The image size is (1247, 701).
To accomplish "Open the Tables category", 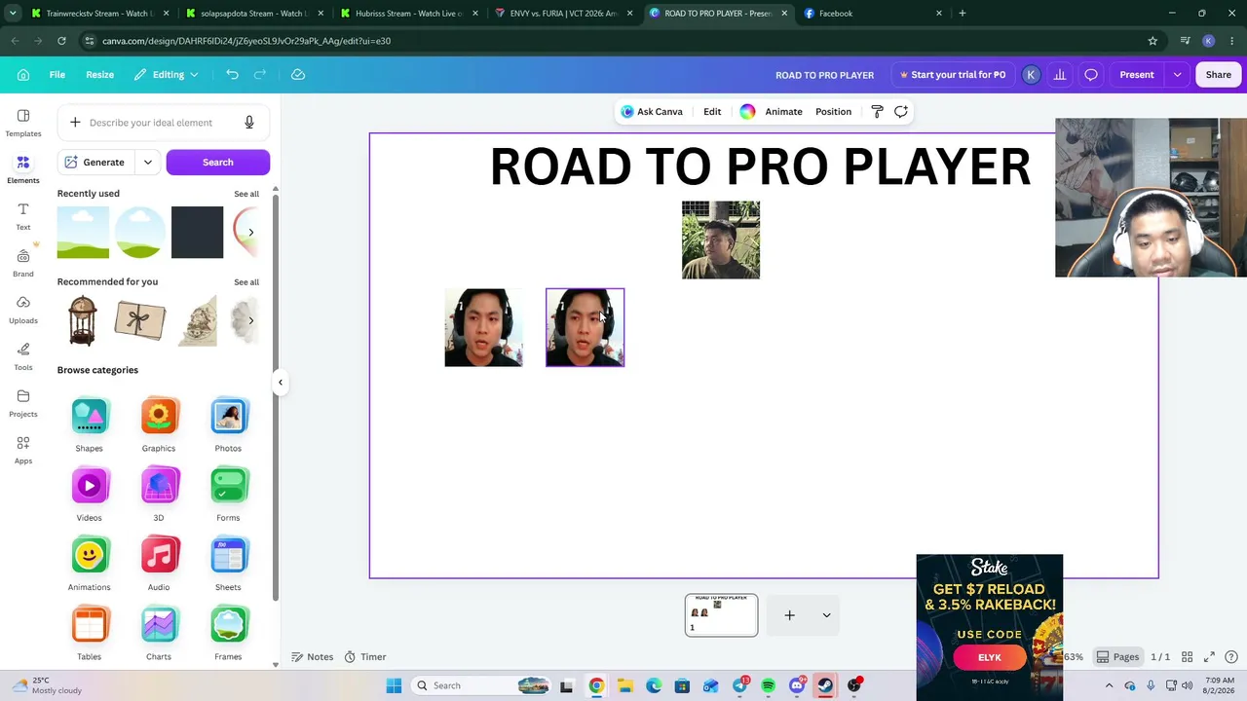I will 89,633.
